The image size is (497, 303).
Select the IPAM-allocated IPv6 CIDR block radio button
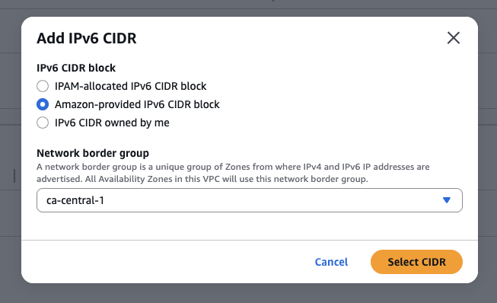[x=43, y=86]
